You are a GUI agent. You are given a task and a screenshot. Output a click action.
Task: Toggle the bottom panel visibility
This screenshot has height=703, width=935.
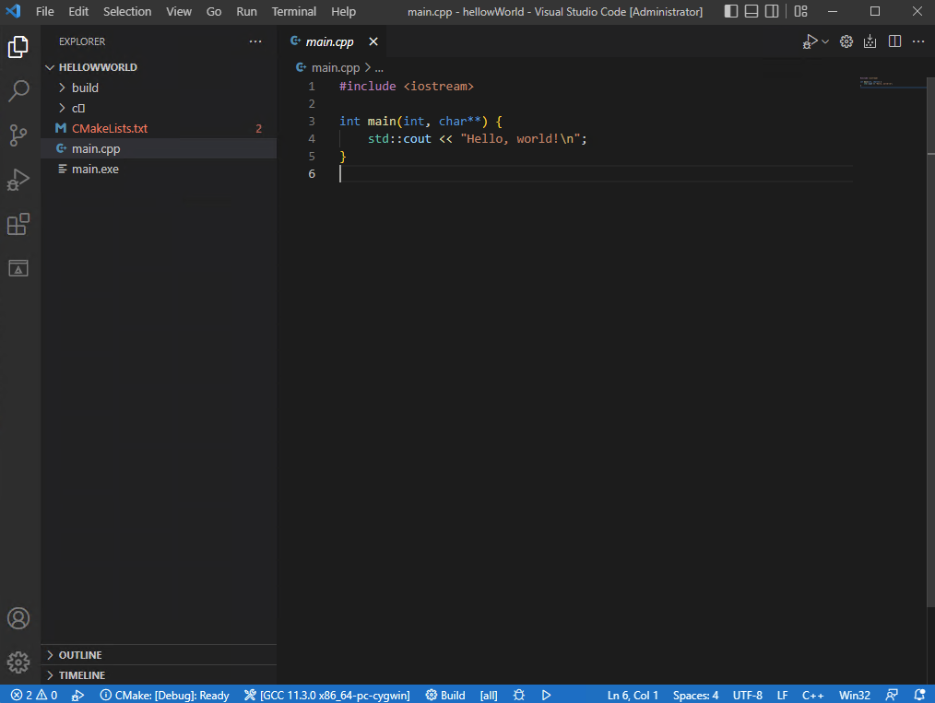[750, 11]
